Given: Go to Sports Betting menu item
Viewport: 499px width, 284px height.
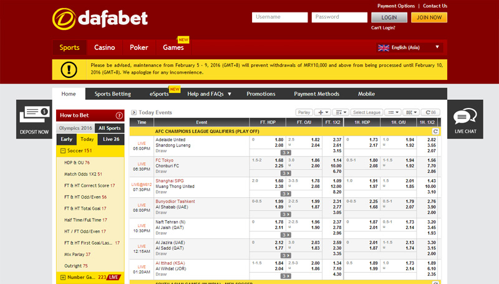Looking at the screenshot, I should (x=113, y=94).
